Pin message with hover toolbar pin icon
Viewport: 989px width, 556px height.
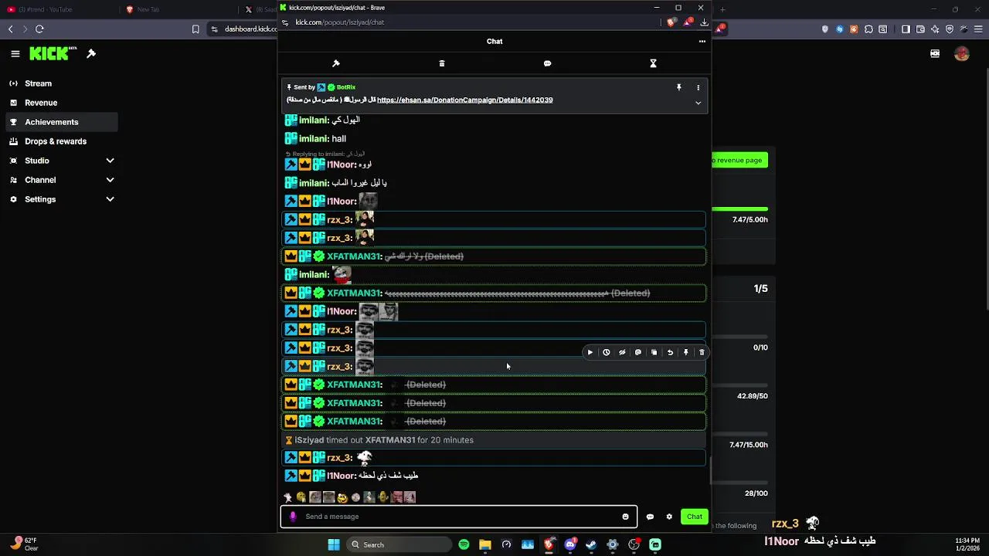pos(685,352)
